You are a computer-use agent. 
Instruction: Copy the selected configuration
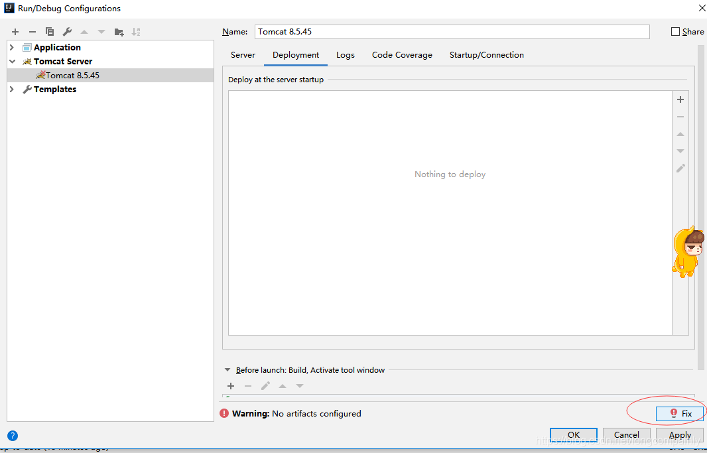[x=50, y=32]
